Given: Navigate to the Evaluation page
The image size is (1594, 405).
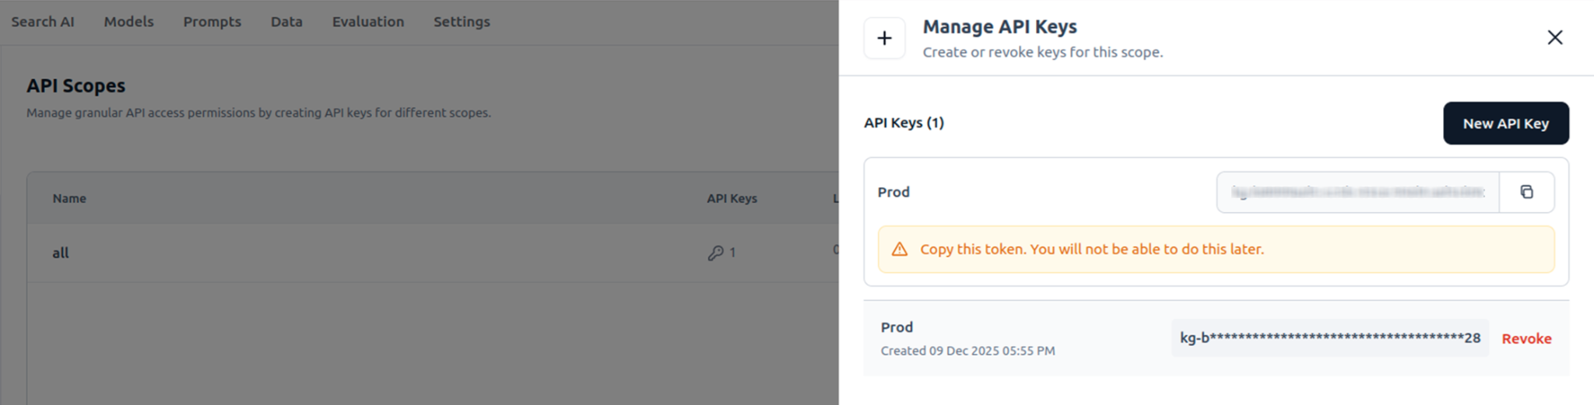Looking at the screenshot, I should [367, 22].
